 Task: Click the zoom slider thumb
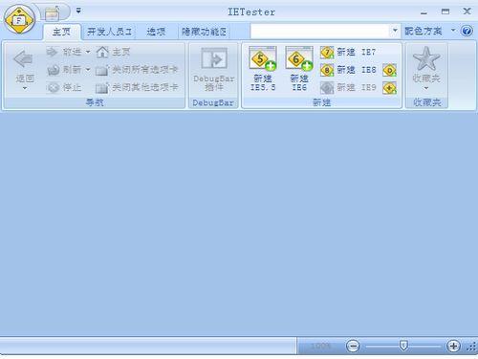[403, 346]
